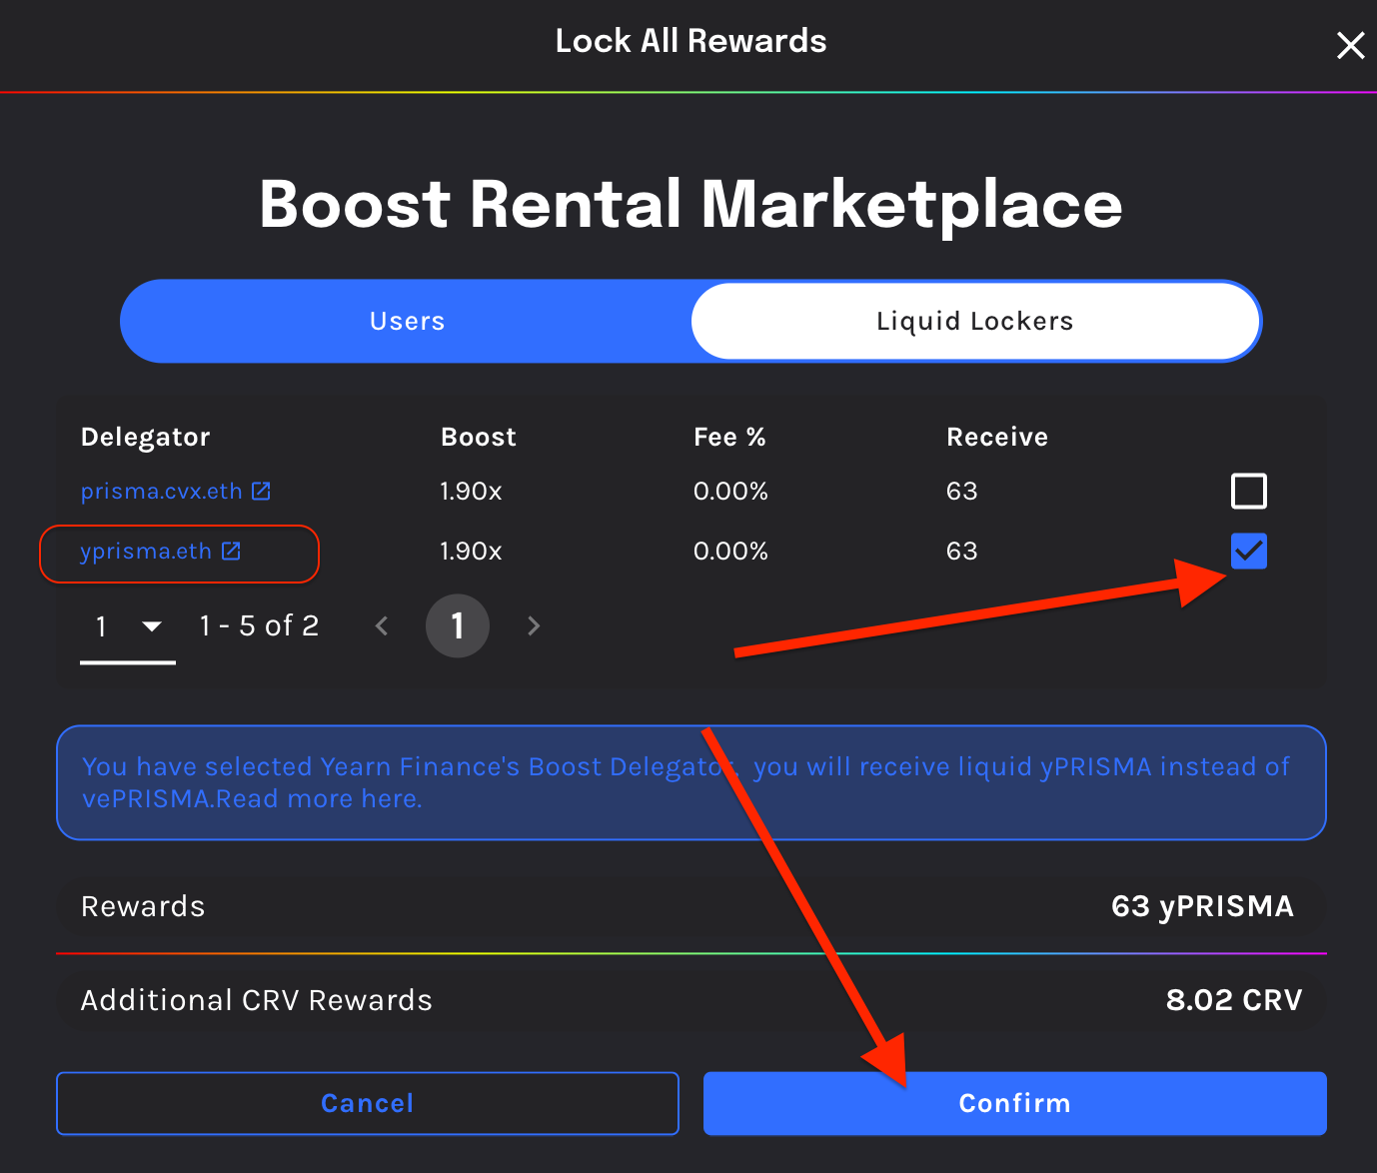1377x1173 pixels.
Task: Click external link icon beside yprisma.eth
Action: [231, 551]
